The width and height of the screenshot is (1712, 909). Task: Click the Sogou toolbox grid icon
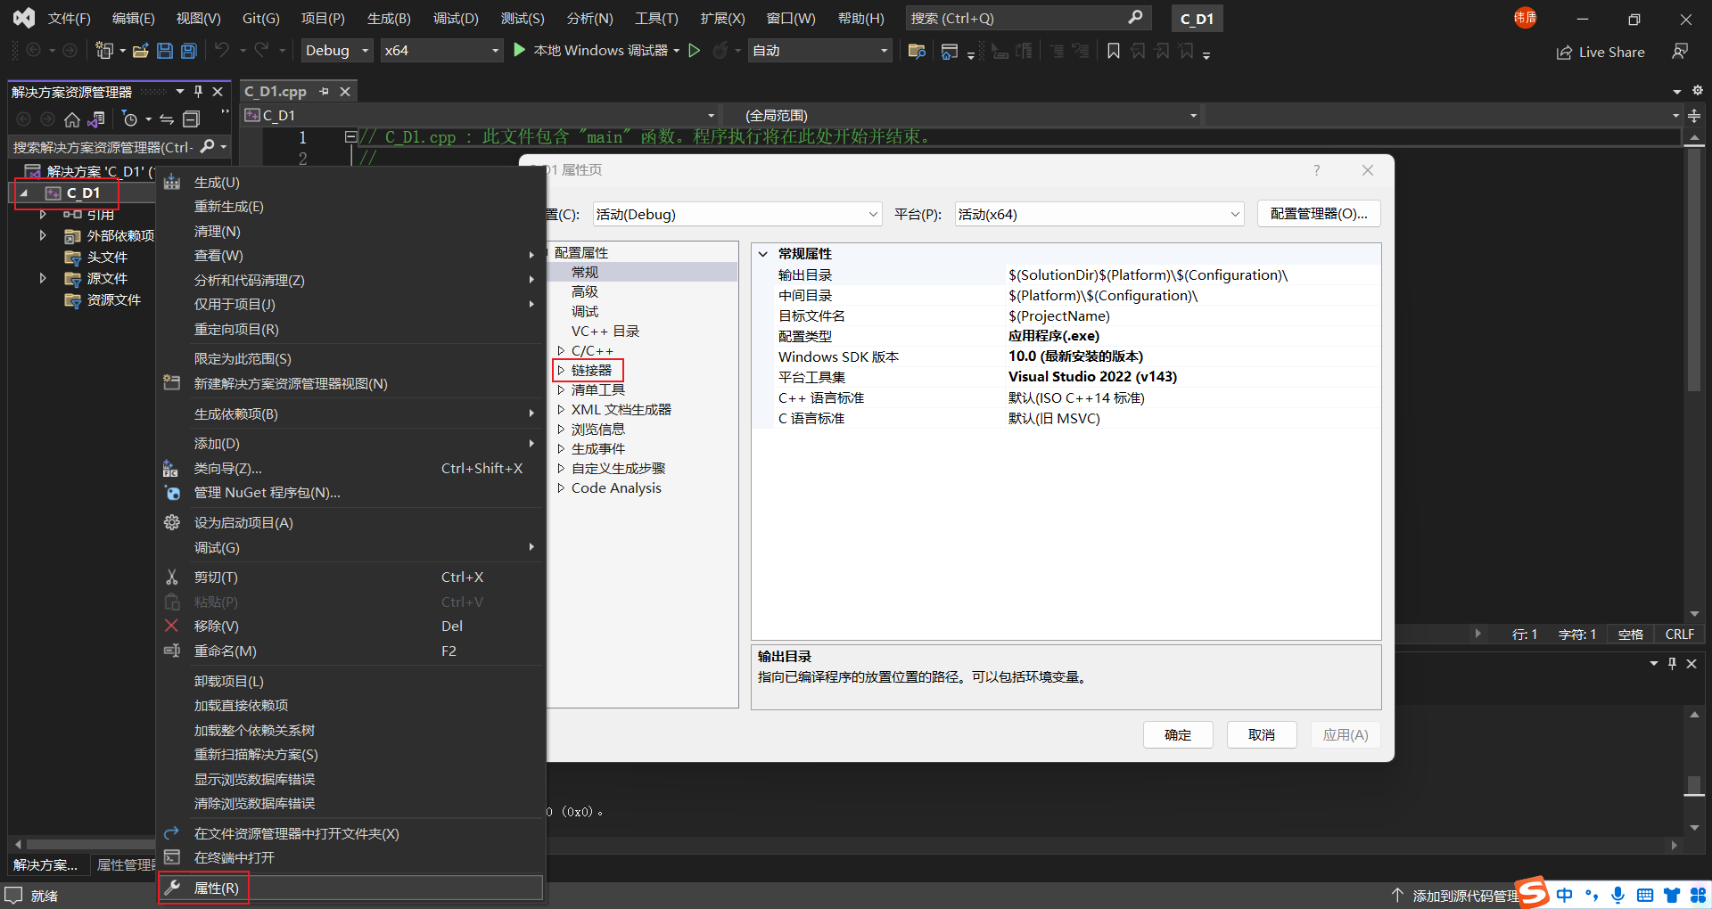(1698, 895)
